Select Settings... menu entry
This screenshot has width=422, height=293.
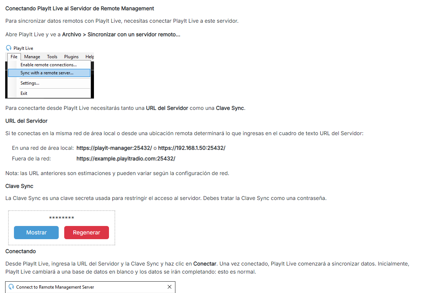pyautogui.click(x=49, y=83)
